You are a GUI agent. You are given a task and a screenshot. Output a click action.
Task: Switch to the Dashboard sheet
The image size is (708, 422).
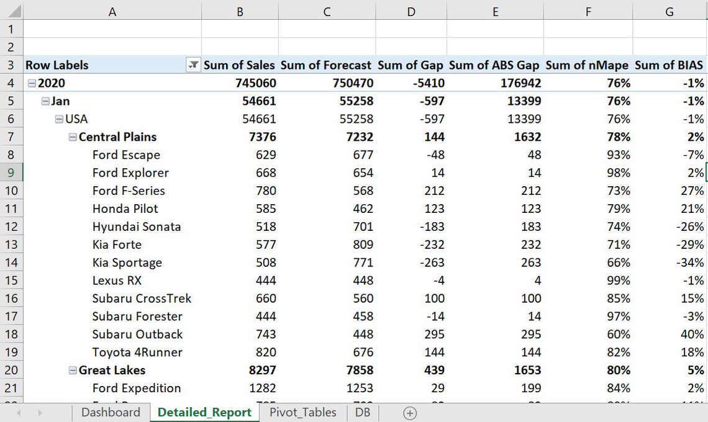pos(111,412)
